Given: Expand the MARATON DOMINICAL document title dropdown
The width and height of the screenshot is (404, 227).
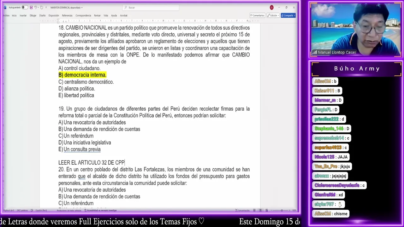Looking at the screenshot, I should pyautogui.click(x=82, y=8).
